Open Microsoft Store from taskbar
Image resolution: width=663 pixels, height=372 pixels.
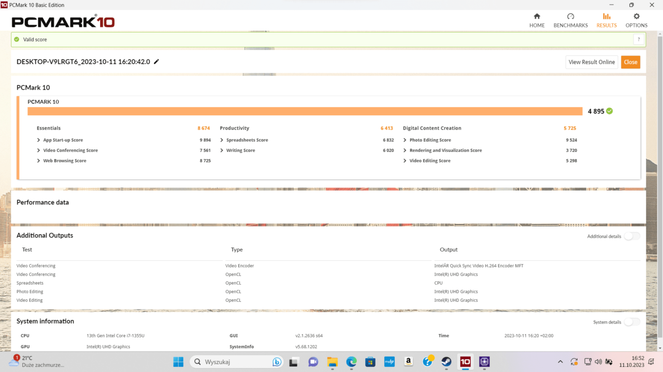point(370,362)
